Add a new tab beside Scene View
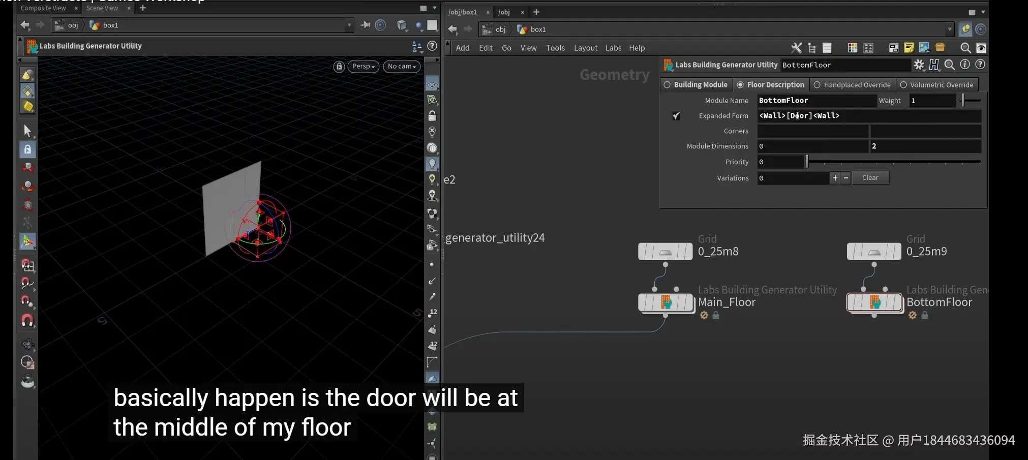The image size is (1028, 460). click(143, 8)
